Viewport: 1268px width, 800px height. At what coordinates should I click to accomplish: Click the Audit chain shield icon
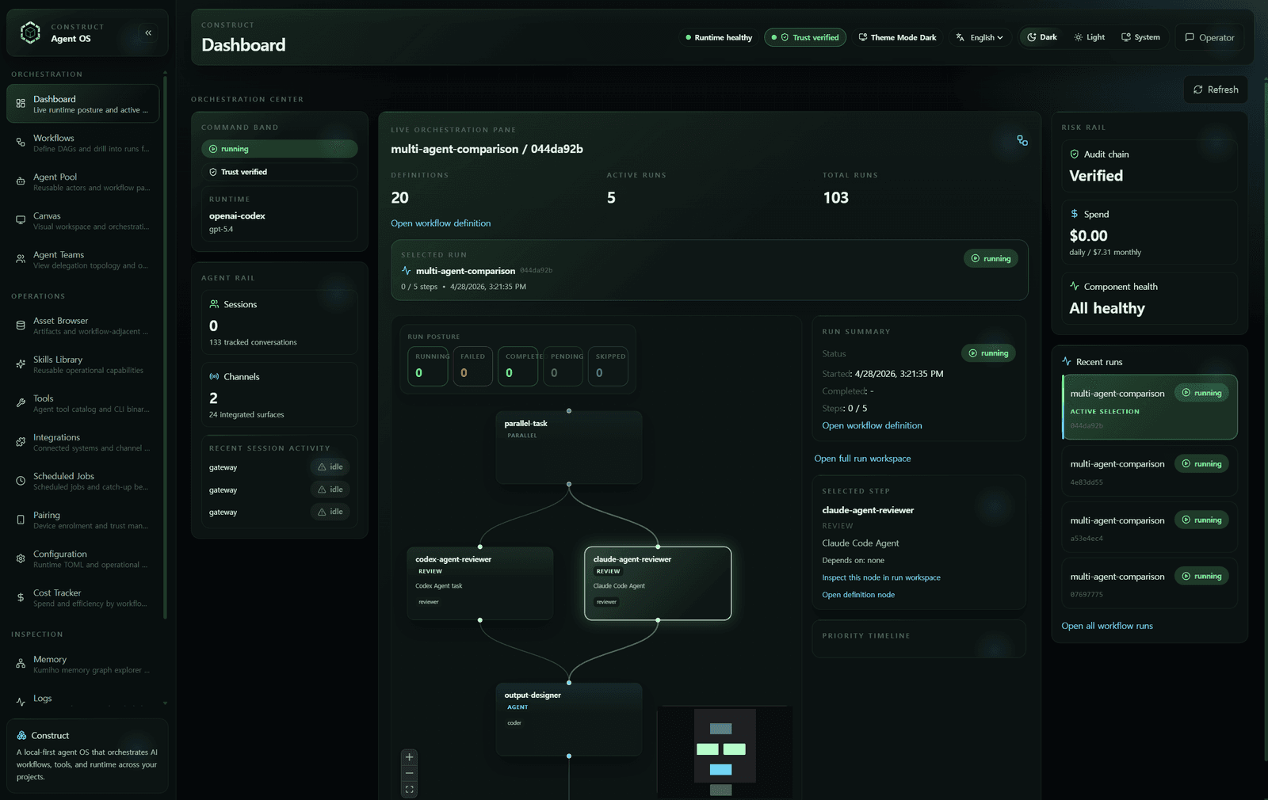point(1075,154)
